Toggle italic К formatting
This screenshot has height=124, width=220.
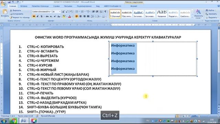[37, 17]
